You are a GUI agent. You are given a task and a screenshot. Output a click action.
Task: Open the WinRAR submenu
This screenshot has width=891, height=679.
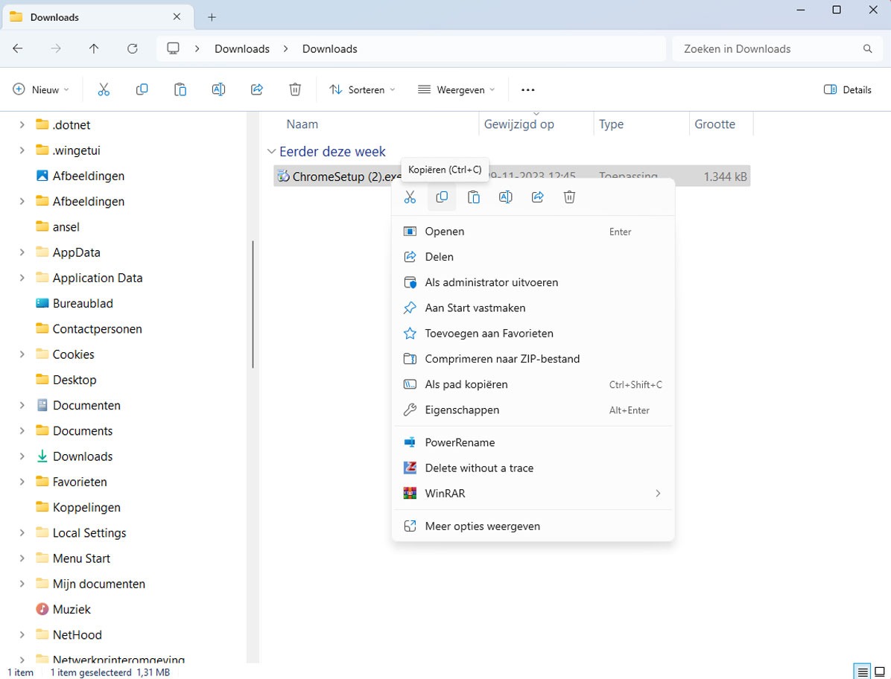pos(533,494)
